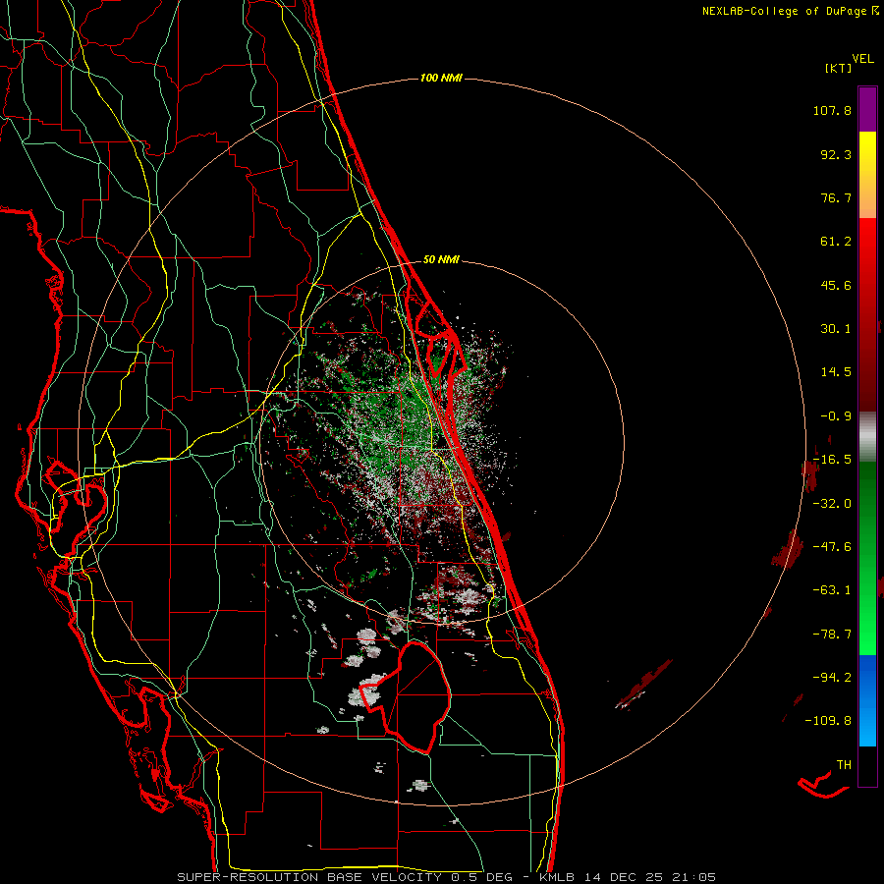Click the VEL legend title
The image size is (884, 884).
click(862, 59)
